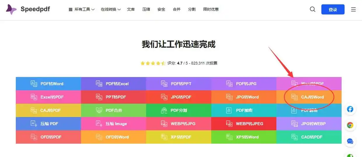Open the PDF解密 tool tile
362x157 pixels.
[309, 110]
